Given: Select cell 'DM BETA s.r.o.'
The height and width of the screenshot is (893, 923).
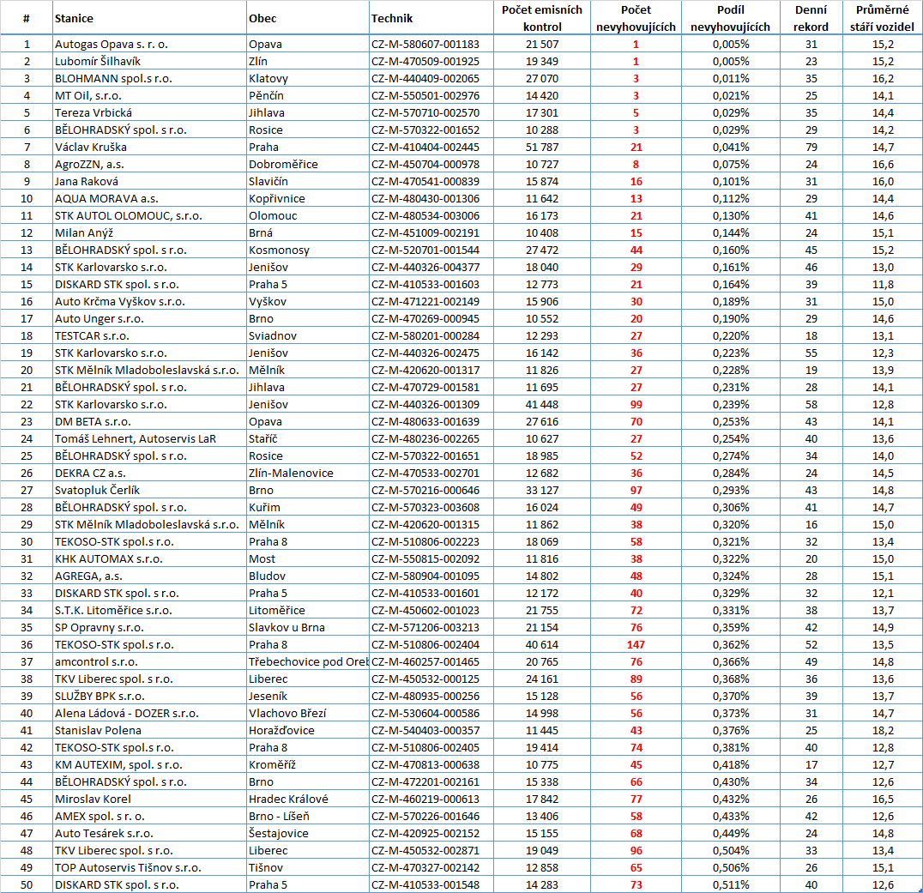Looking at the screenshot, I should [x=149, y=421].
